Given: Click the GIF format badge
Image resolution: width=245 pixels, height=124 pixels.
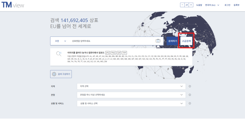Looking at the screenshot, I should click(119, 53).
